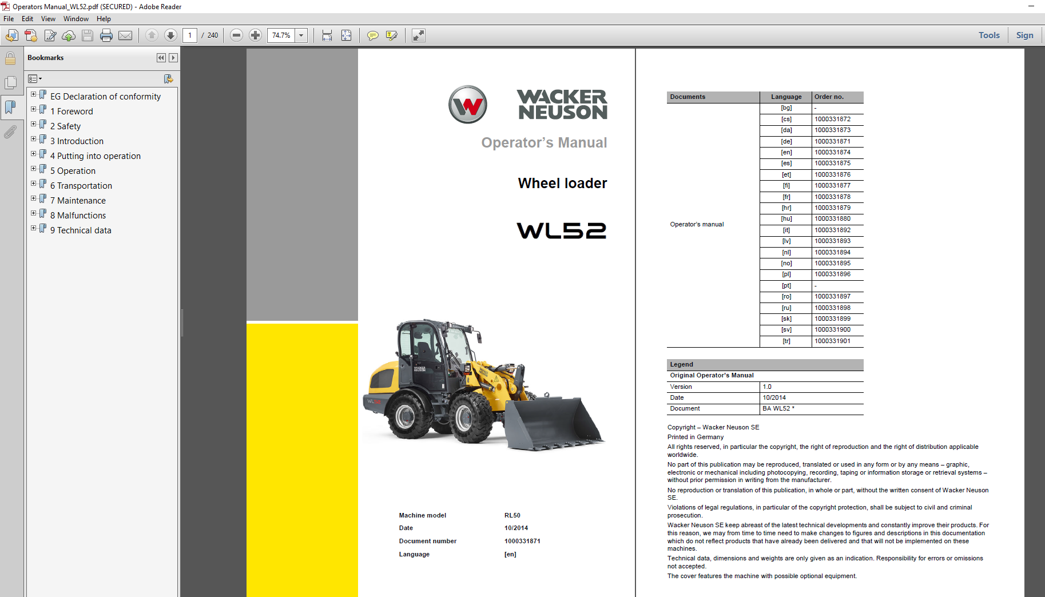
Task: Expand the EG Declaration of conformity bookmark
Action: 33,94
